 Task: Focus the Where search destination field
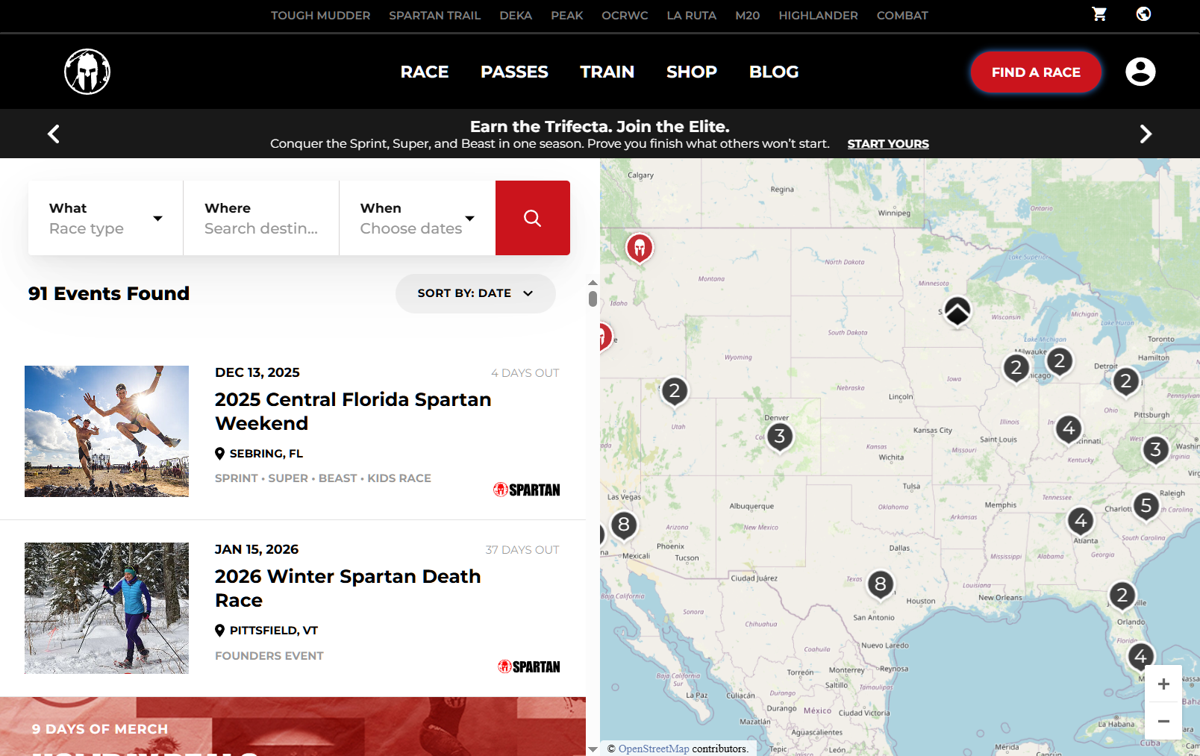[261, 218]
